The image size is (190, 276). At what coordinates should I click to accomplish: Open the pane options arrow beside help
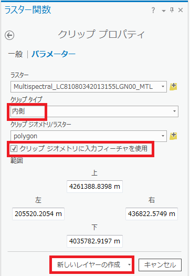(x=164, y=11)
